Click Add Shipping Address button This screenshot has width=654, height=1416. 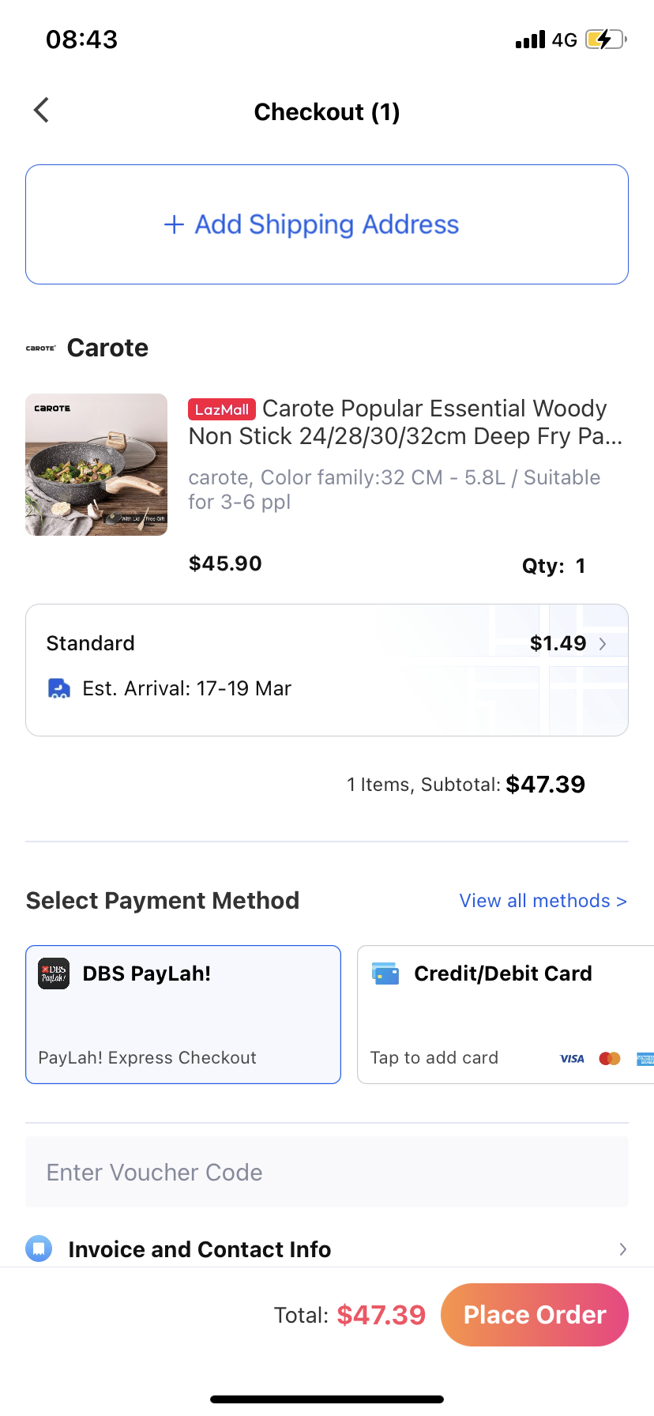[327, 224]
